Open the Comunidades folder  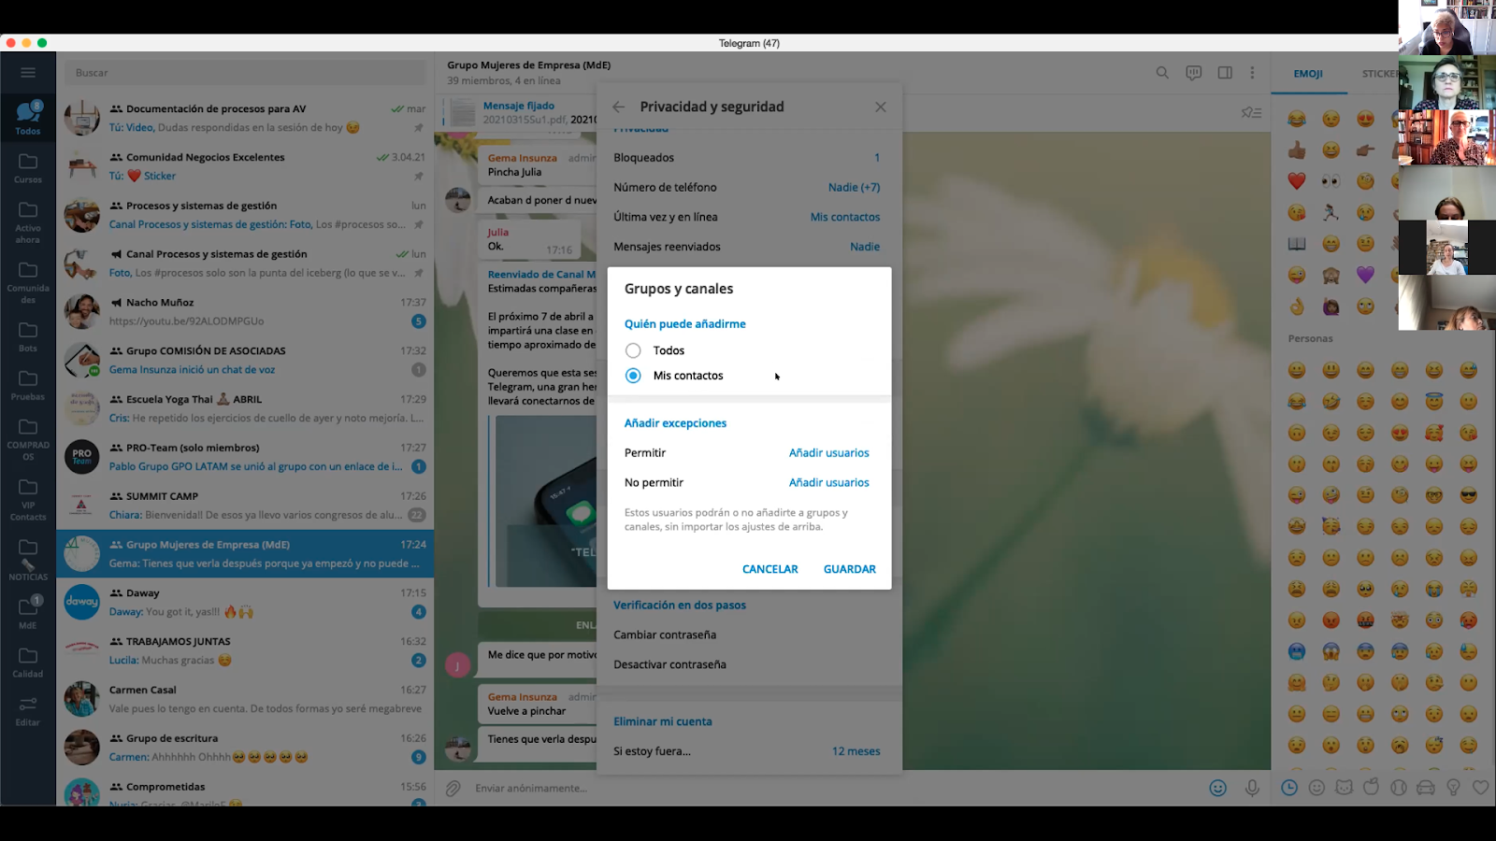(x=28, y=281)
